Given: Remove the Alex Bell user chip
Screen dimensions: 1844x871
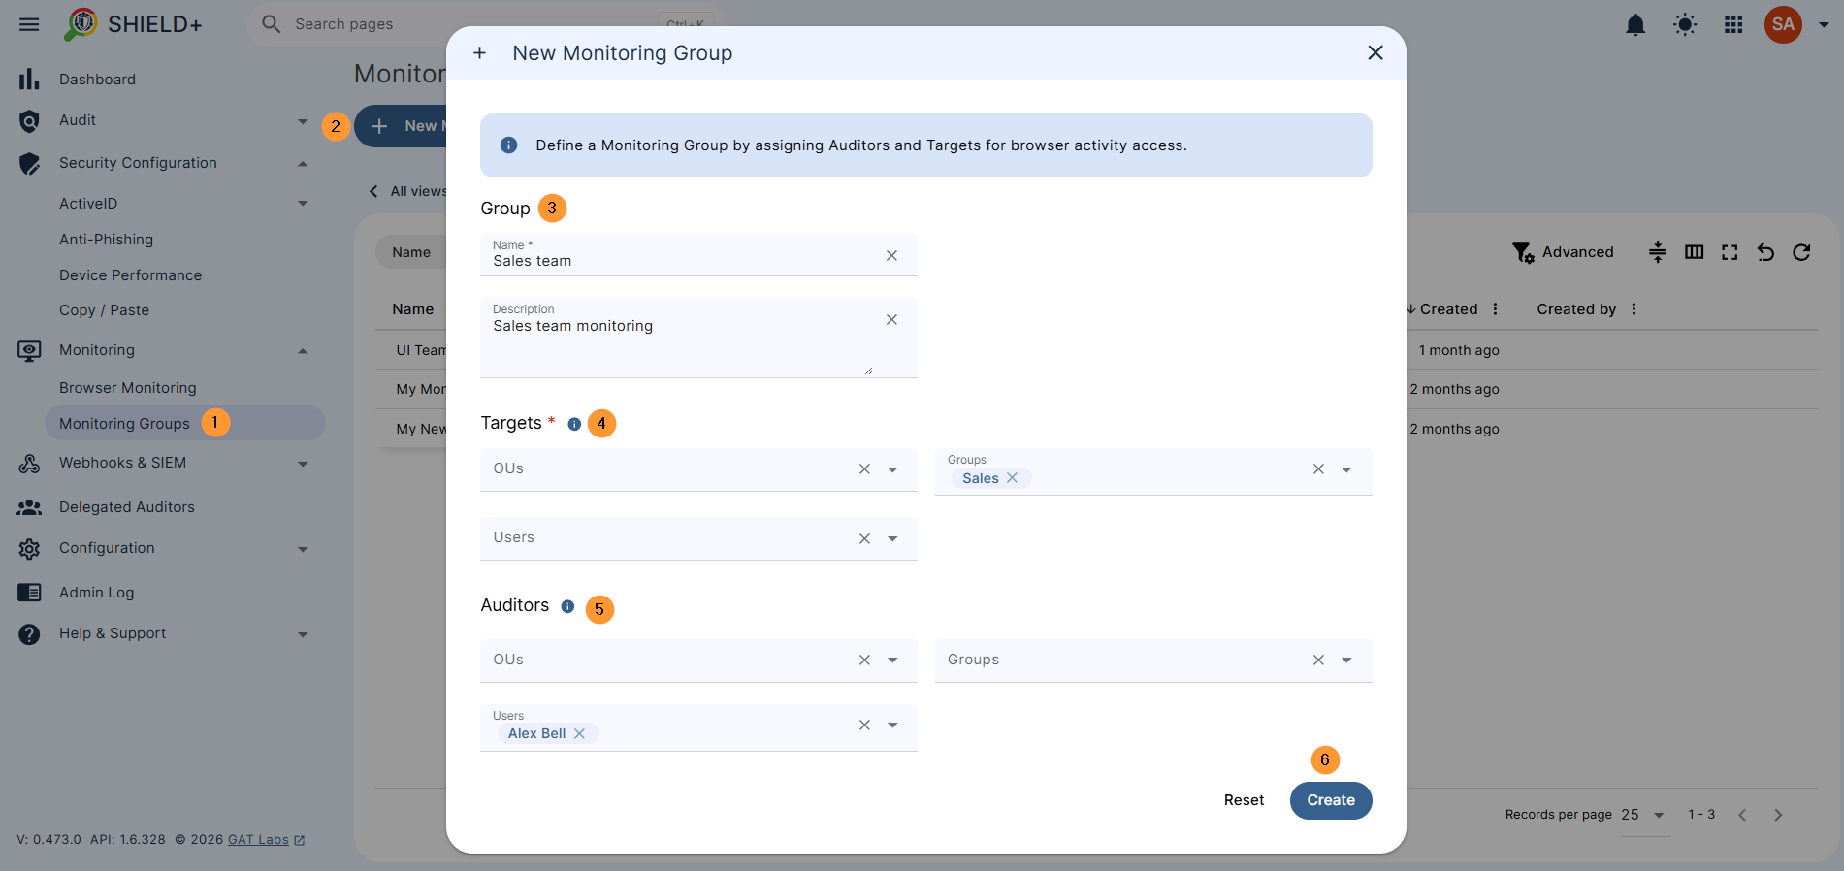Looking at the screenshot, I should click(579, 733).
